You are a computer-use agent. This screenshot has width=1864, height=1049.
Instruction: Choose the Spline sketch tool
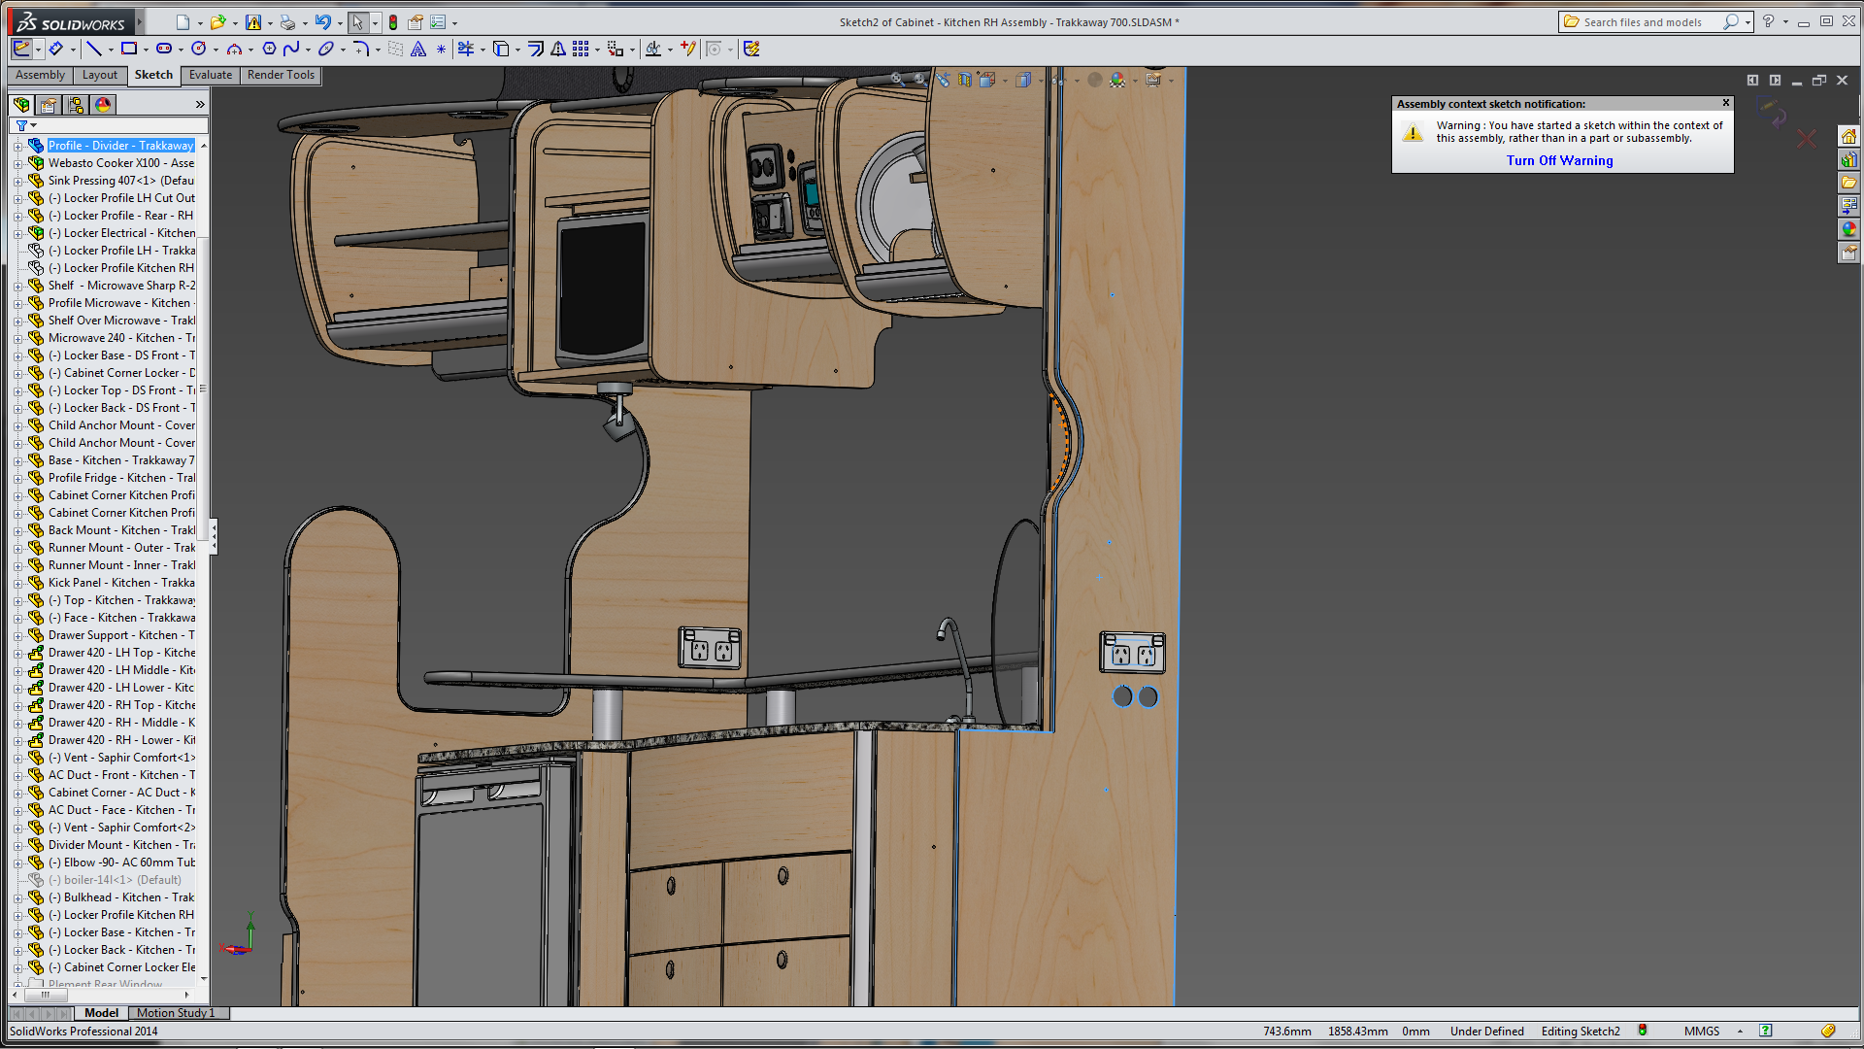point(290,49)
